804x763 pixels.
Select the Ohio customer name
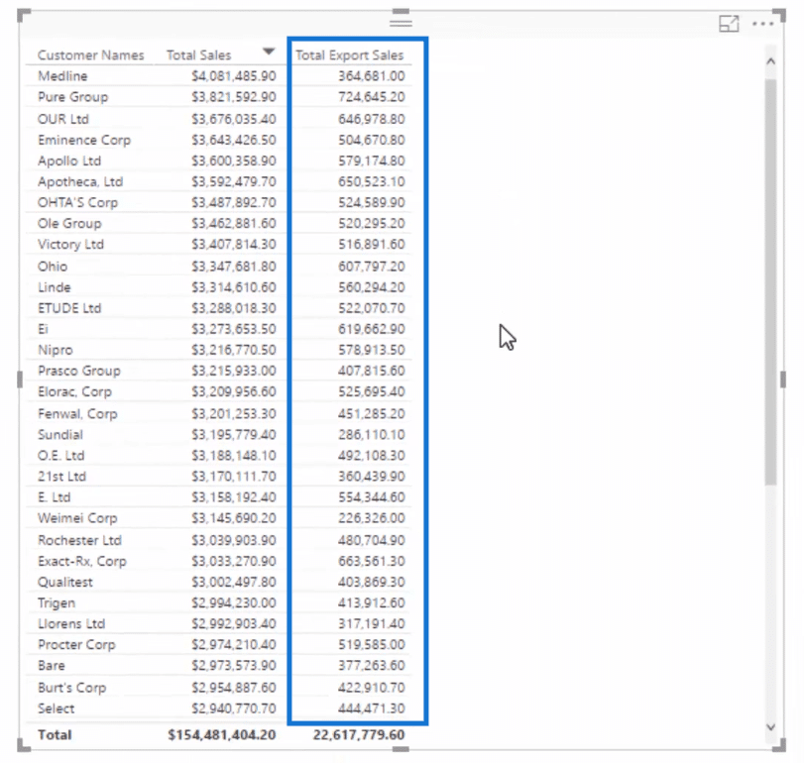click(53, 267)
